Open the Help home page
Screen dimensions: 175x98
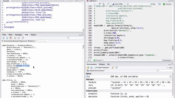11,38
